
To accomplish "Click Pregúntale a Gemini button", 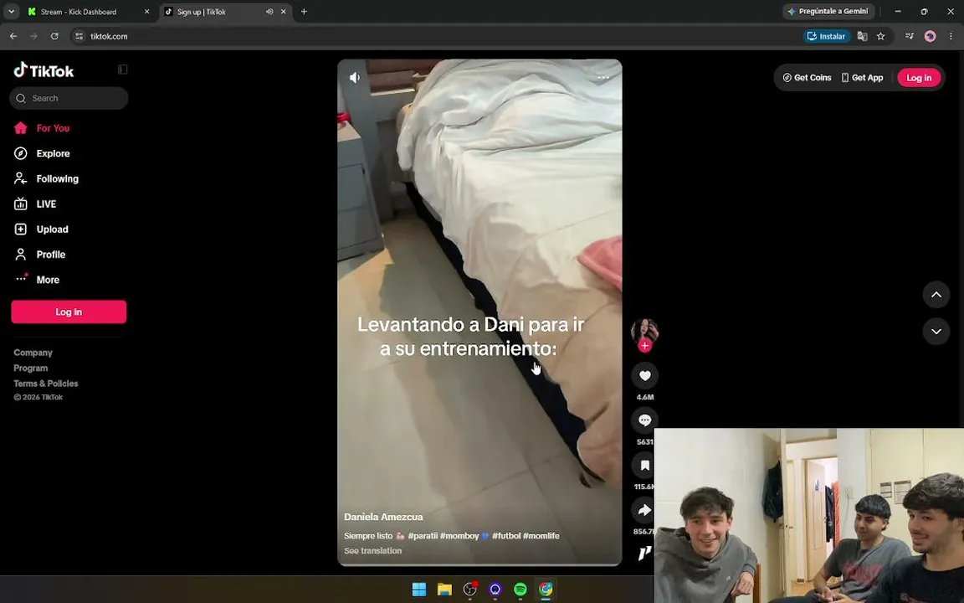I will 828,12.
